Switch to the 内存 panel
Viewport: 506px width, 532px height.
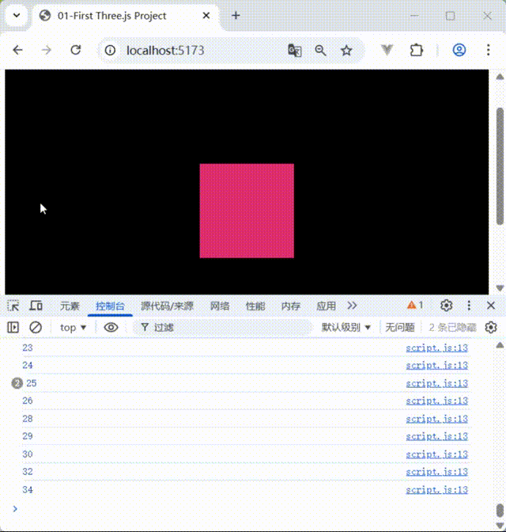tap(291, 306)
